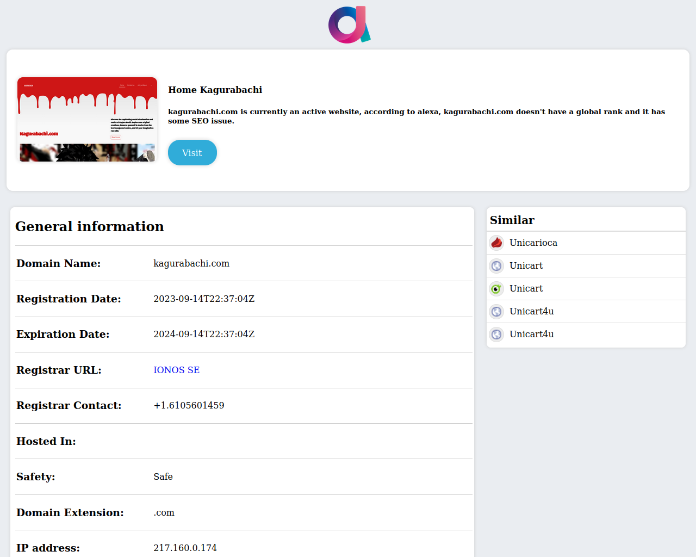The height and width of the screenshot is (557, 696).
Task: Click the Unicarioca red favicon icon
Action: coord(496,243)
